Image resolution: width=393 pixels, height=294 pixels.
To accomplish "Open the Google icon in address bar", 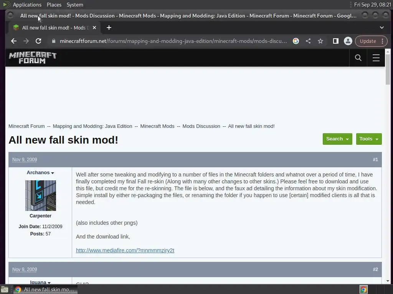I will point(296,41).
